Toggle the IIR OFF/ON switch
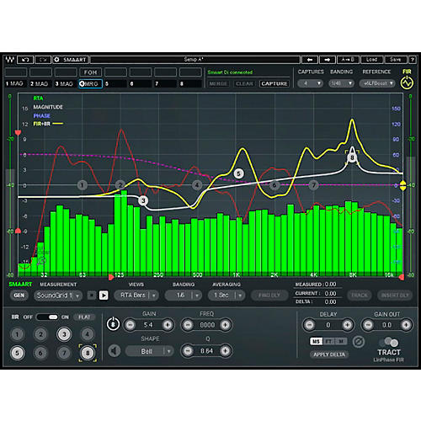Screen dimensions: 421x421 (47, 317)
